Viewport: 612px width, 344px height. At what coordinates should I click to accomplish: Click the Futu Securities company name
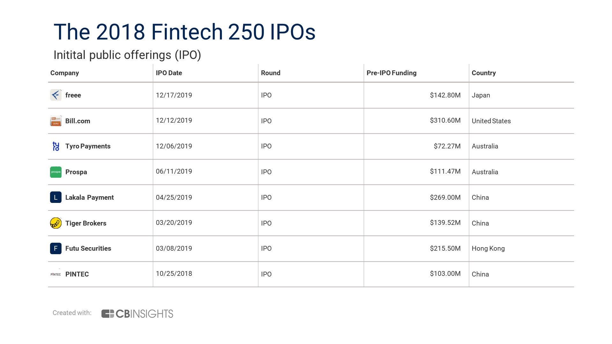[88, 248]
